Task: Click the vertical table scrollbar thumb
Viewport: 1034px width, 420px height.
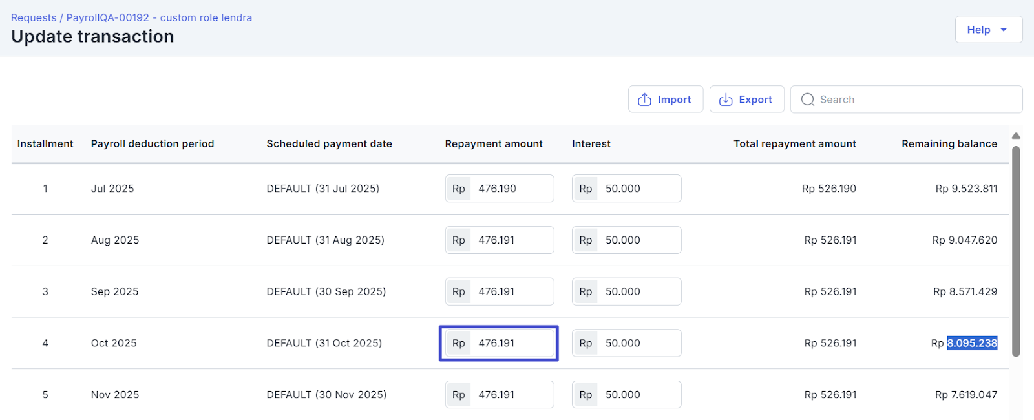Action: click(x=1016, y=252)
